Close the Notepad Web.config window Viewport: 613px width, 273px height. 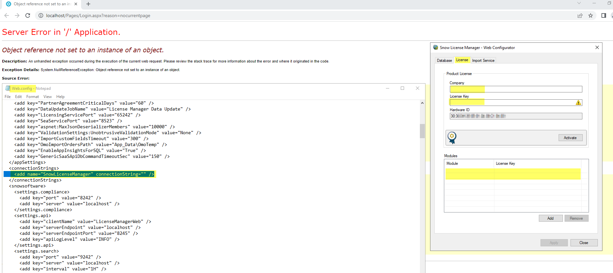click(418, 88)
